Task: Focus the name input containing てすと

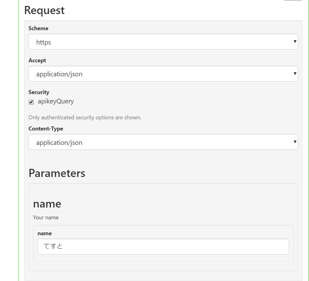Action: (x=163, y=247)
